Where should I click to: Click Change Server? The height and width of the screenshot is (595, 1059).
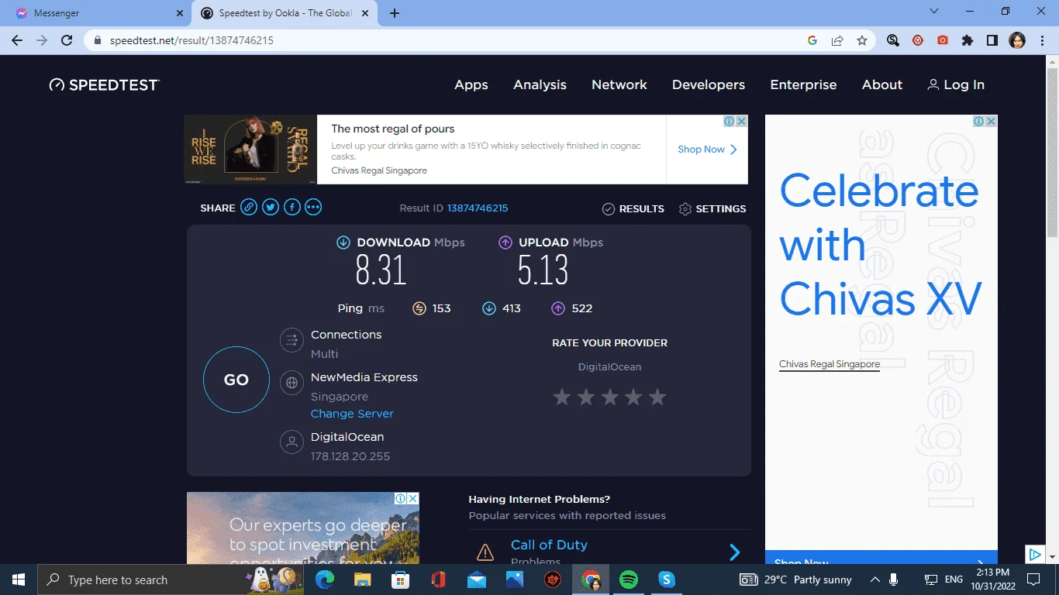(x=352, y=414)
